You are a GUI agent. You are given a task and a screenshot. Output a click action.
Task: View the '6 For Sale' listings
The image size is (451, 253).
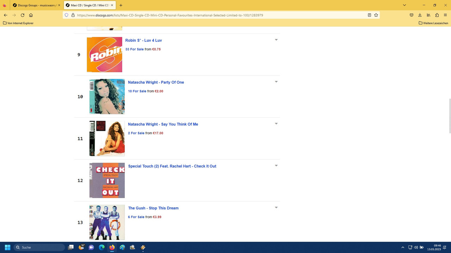pos(136,217)
